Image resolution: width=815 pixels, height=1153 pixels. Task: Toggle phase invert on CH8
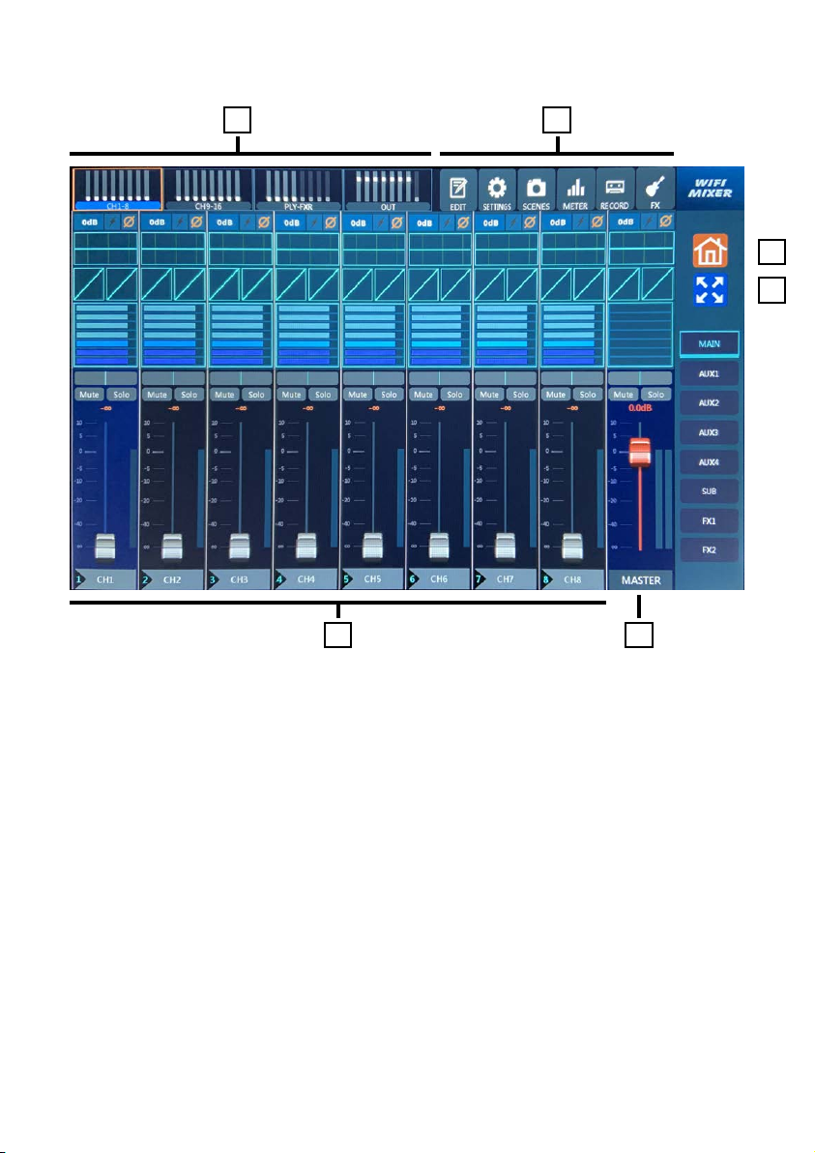coord(597,222)
